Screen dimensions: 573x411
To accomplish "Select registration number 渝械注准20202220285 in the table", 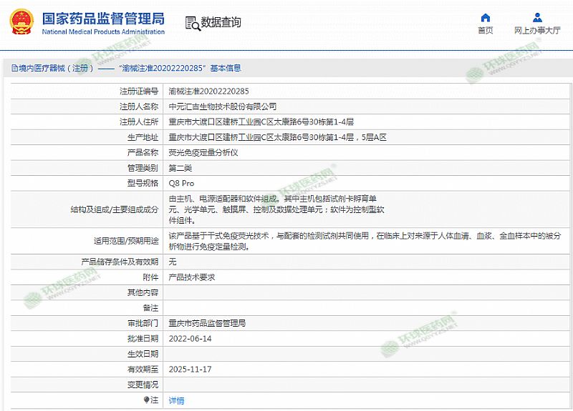I will [x=208, y=91].
